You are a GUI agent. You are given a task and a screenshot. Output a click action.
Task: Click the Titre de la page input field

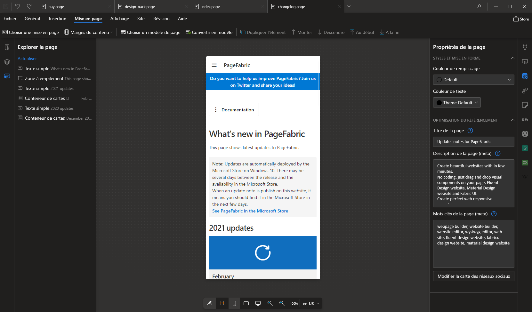coord(473,142)
